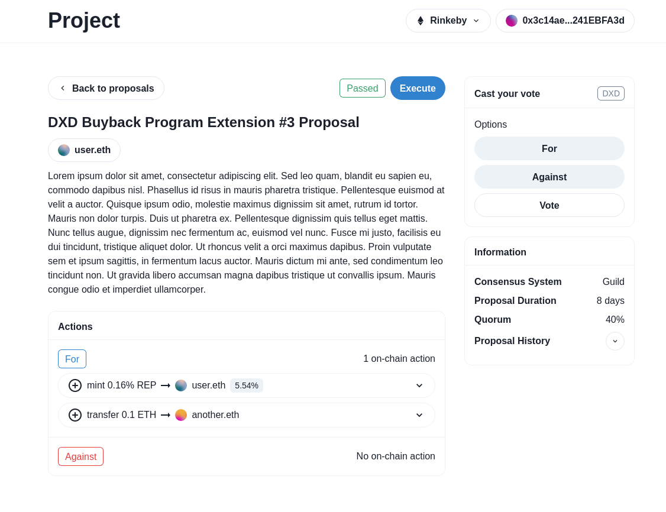
Task: Click the For label in Actions
Action: (x=72, y=359)
